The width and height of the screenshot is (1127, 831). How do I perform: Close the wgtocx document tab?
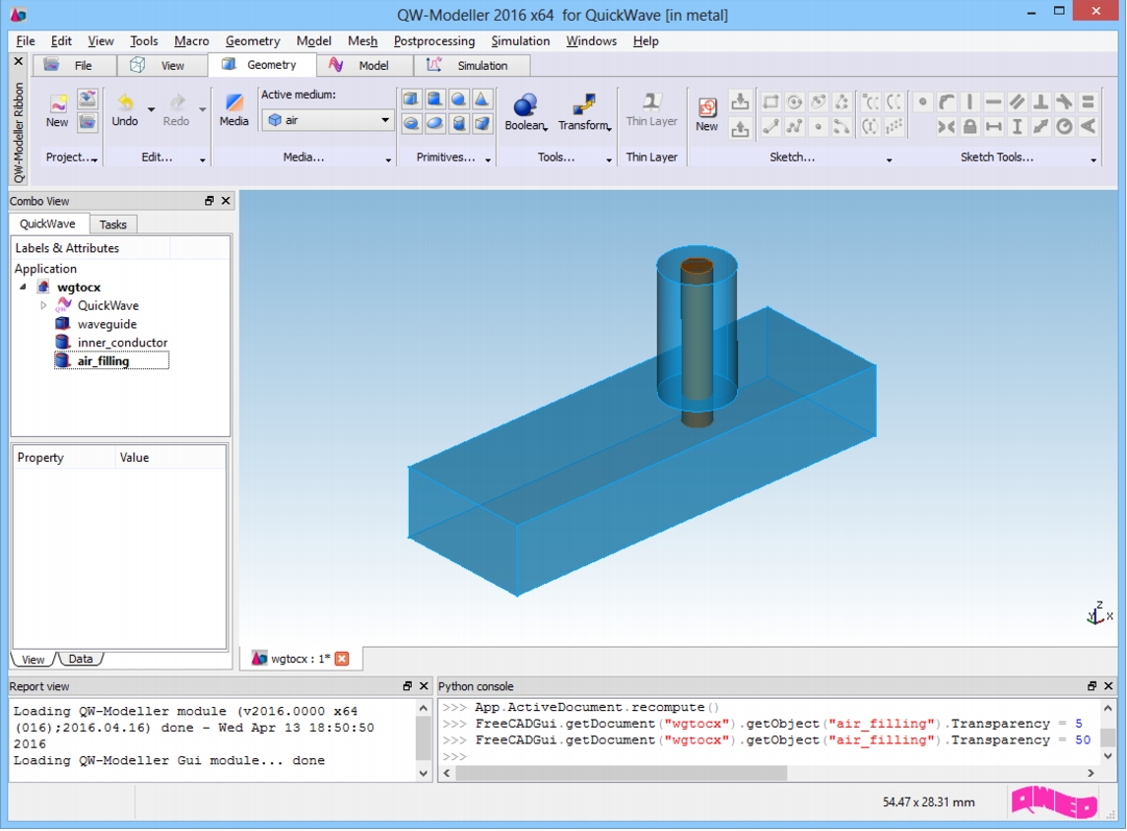(342, 659)
